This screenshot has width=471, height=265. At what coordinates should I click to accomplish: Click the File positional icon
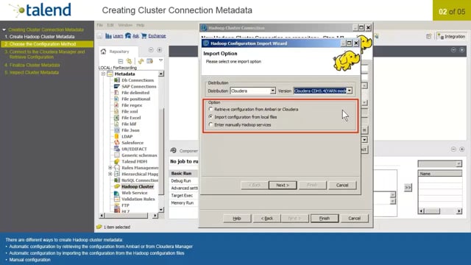point(116,99)
